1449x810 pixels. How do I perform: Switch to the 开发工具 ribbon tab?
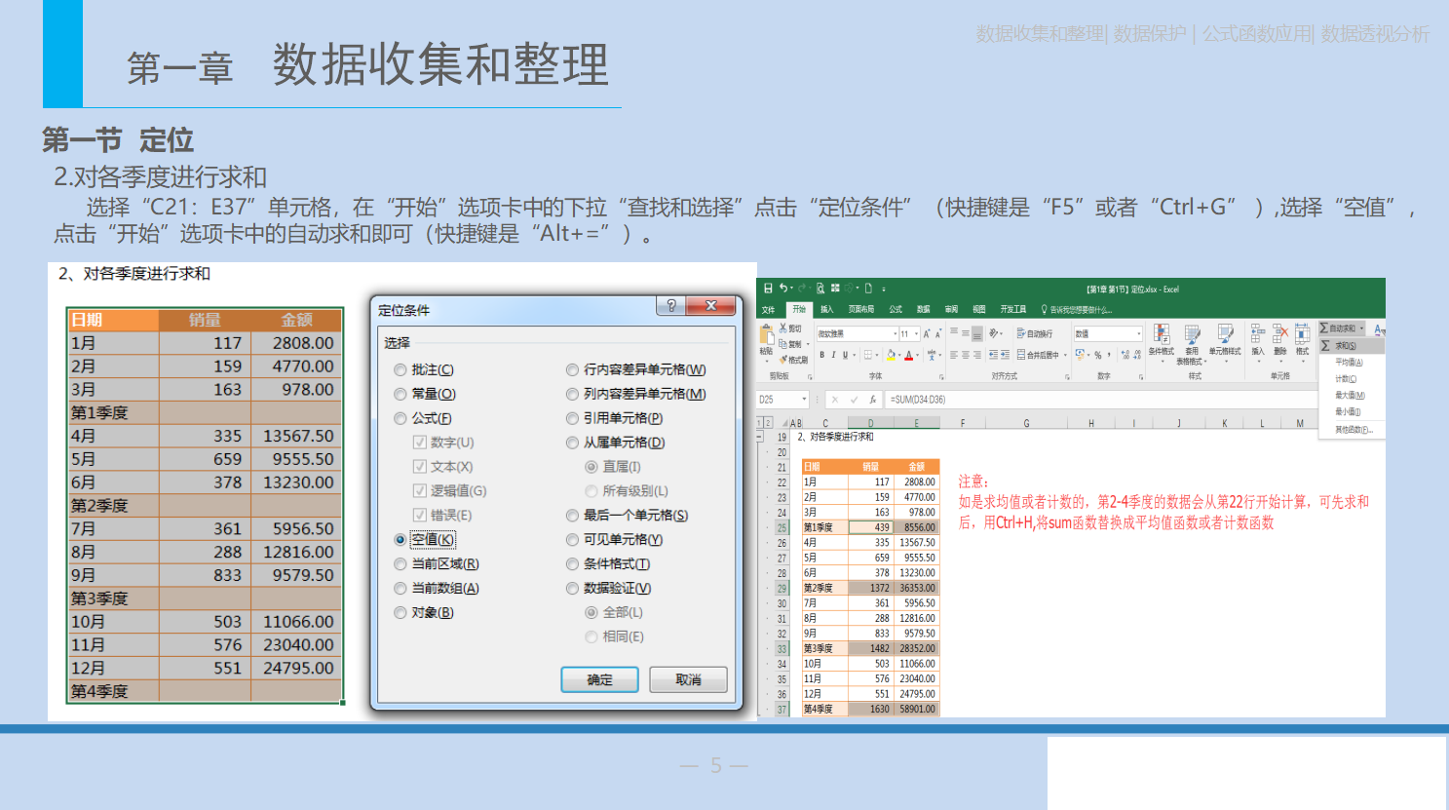[1013, 310]
